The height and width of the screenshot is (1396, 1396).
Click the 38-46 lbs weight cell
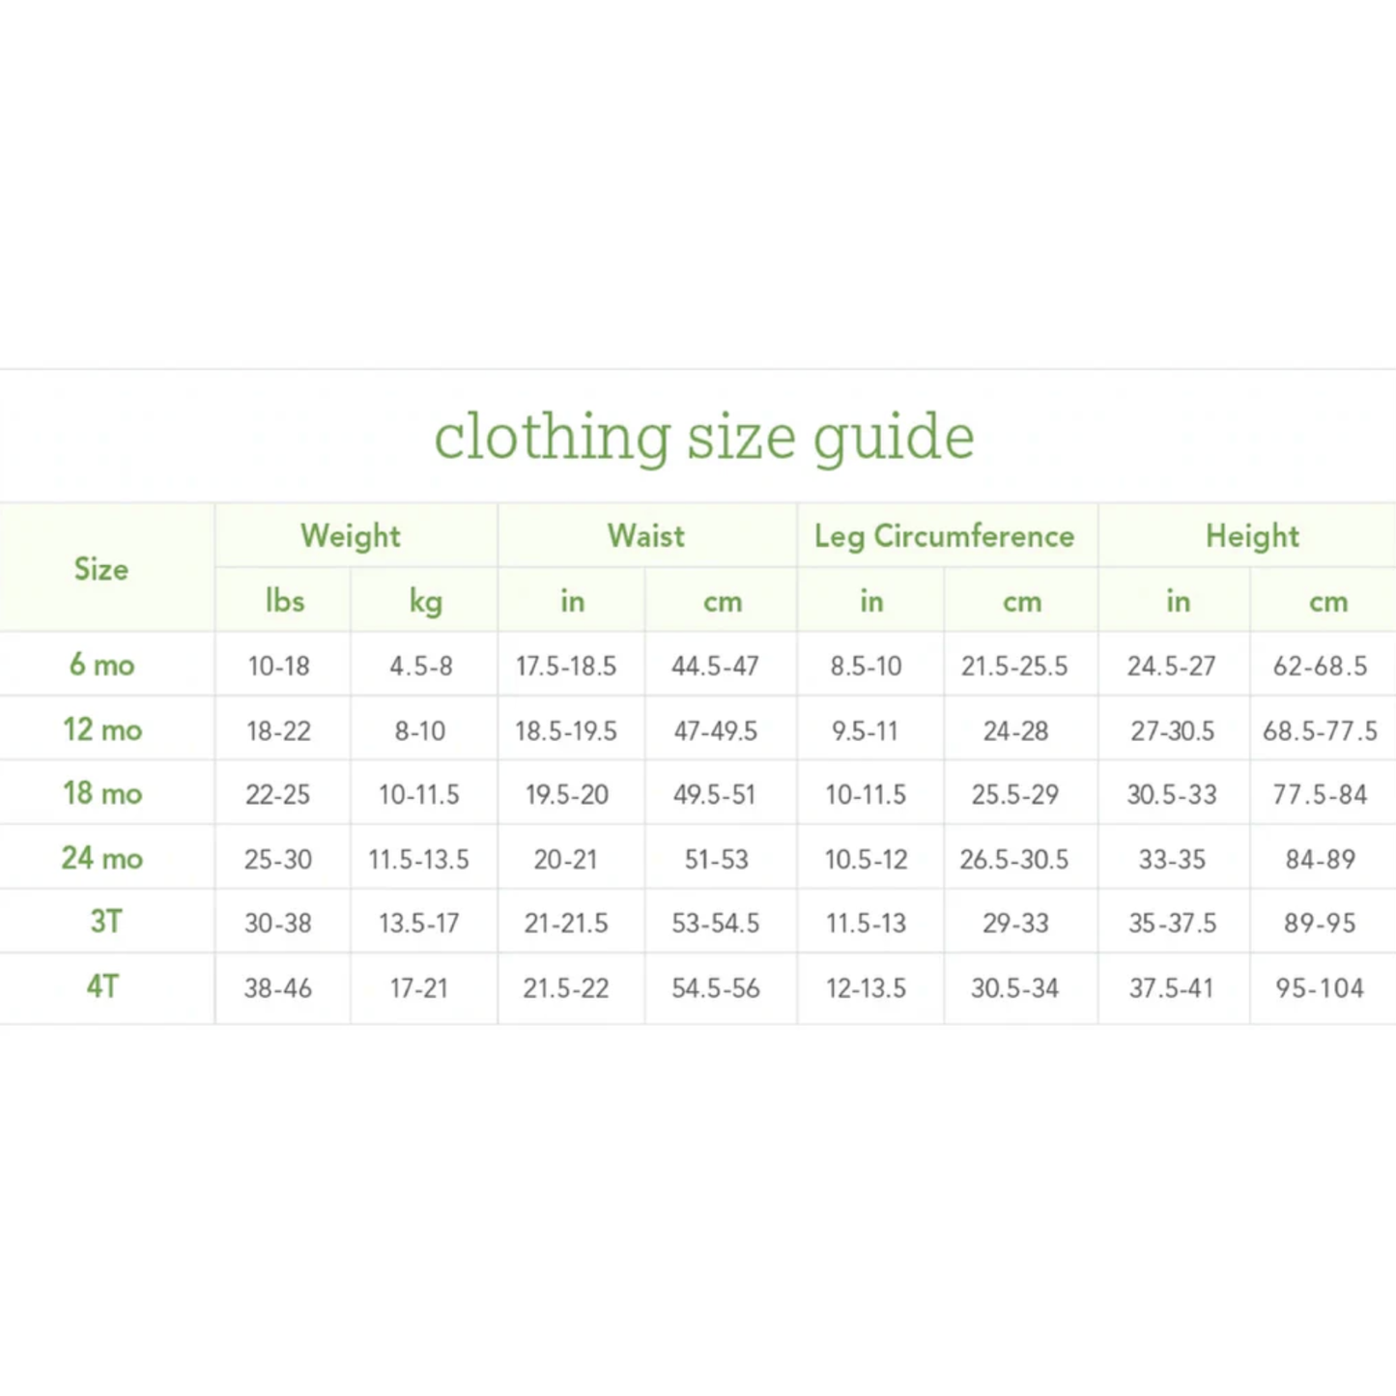pos(278,988)
